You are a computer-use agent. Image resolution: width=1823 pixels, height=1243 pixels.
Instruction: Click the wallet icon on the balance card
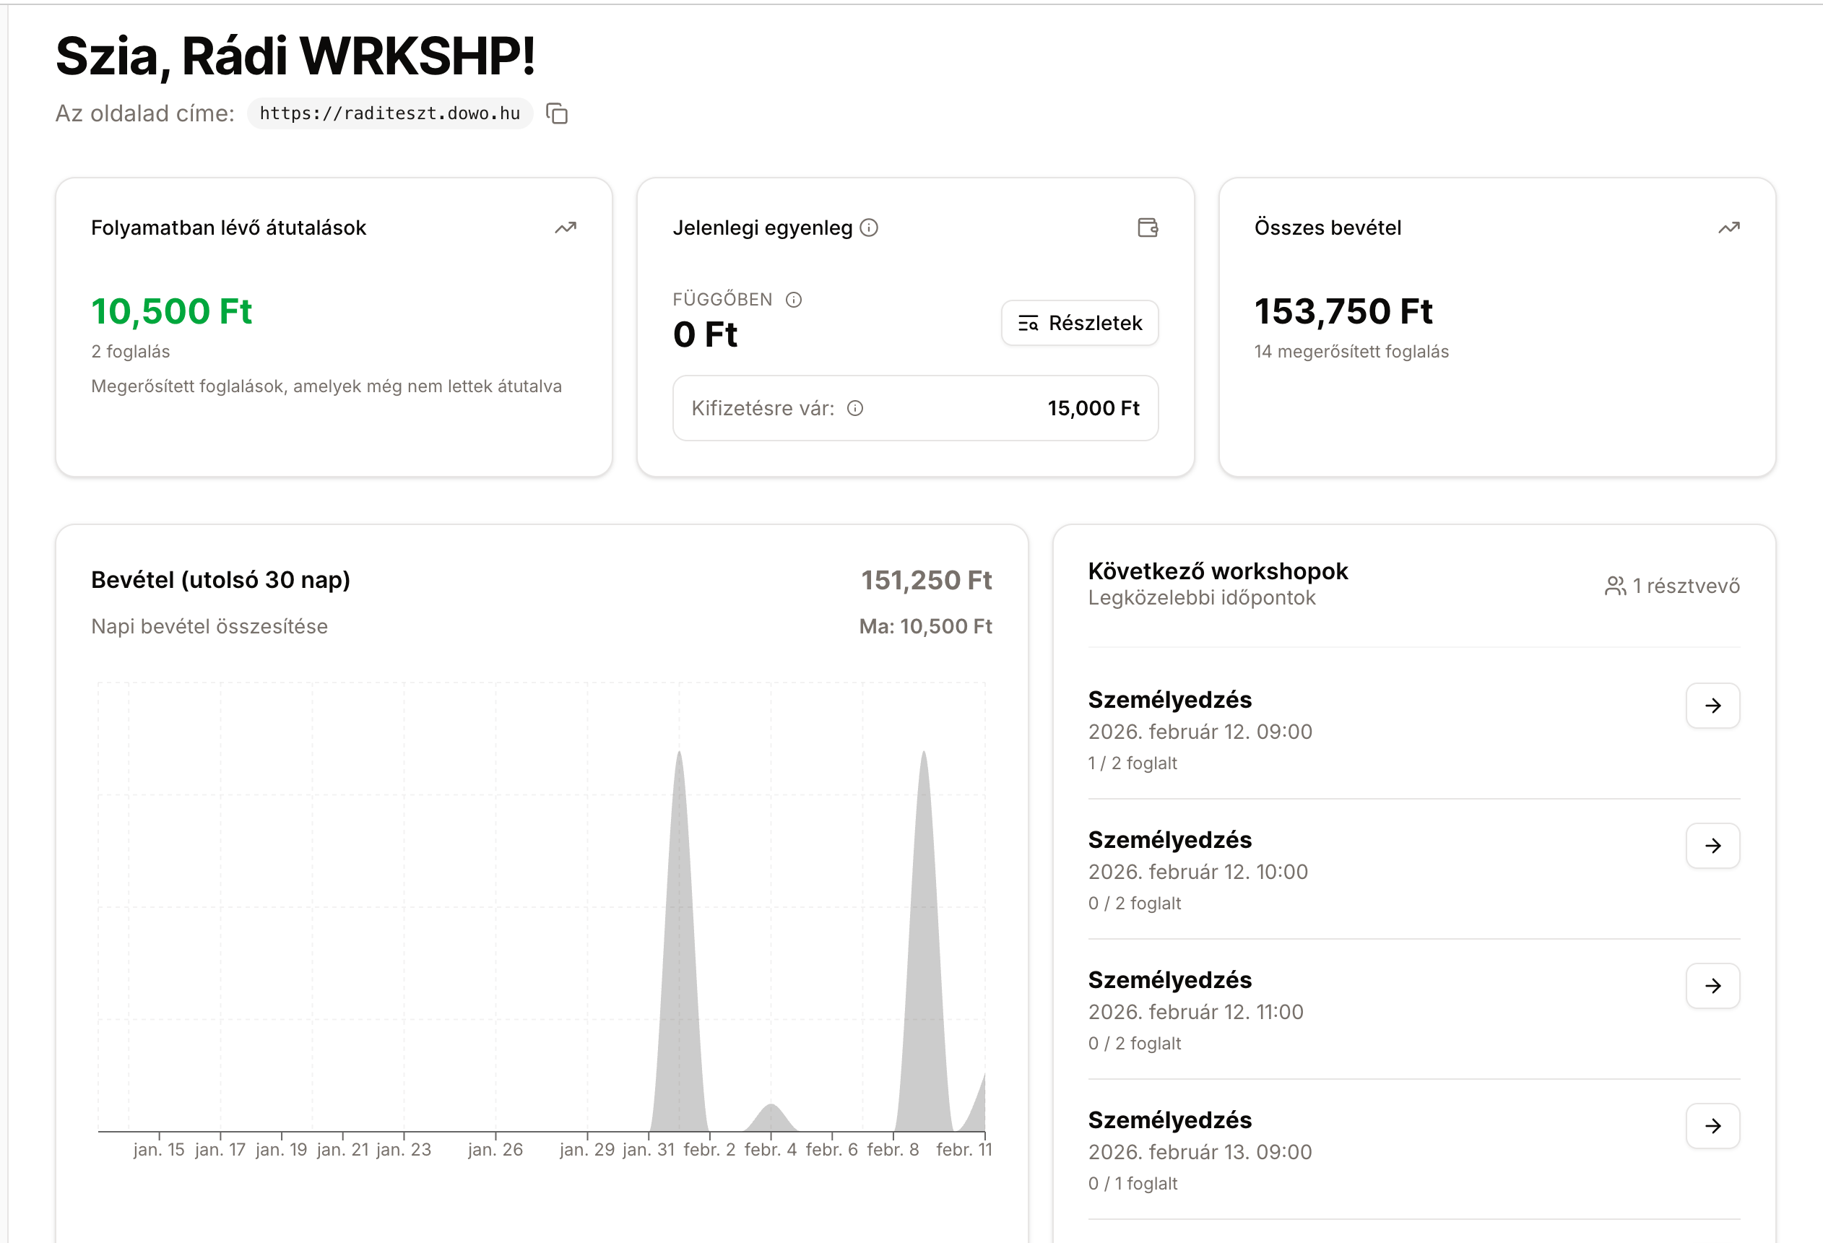point(1148,228)
